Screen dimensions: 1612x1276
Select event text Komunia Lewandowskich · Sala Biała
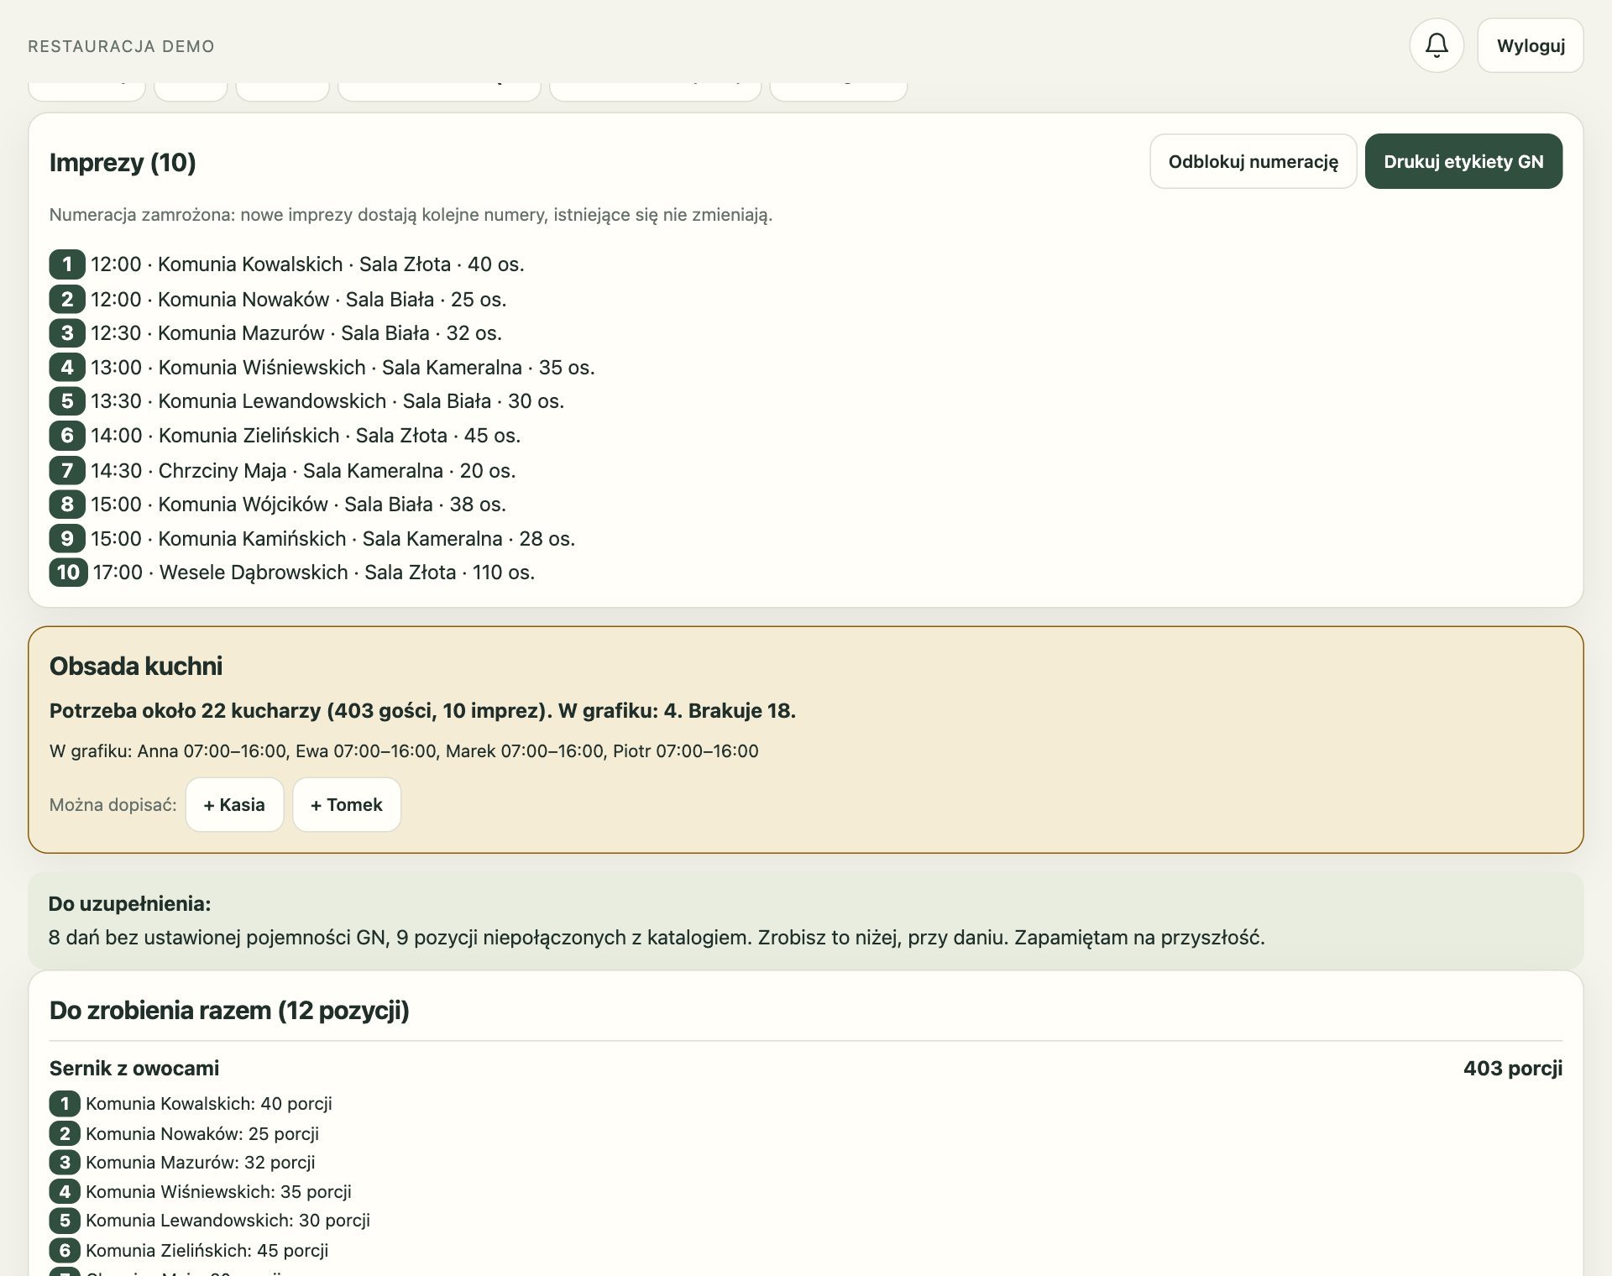point(325,401)
